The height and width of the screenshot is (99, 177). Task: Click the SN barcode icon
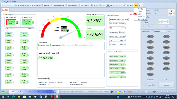[x=108, y=5]
